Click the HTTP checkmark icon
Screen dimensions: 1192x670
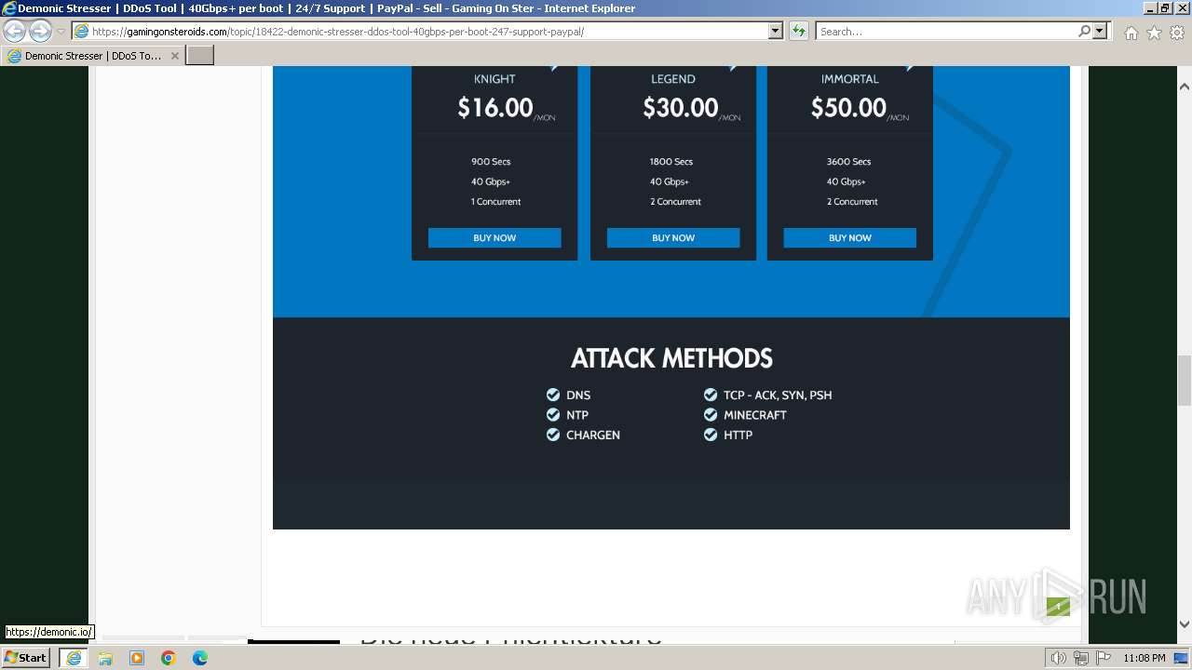711,435
